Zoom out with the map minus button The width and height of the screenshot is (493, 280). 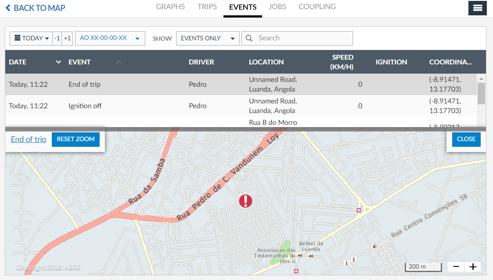456,267
